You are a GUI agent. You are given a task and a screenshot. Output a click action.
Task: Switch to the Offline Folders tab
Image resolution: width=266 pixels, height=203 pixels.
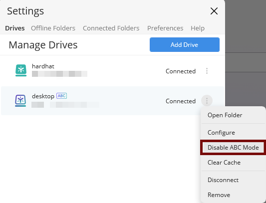pos(53,28)
